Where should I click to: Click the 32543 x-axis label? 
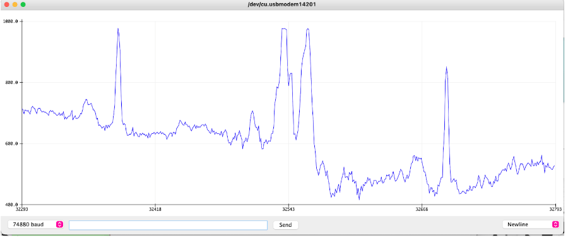point(288,210)
